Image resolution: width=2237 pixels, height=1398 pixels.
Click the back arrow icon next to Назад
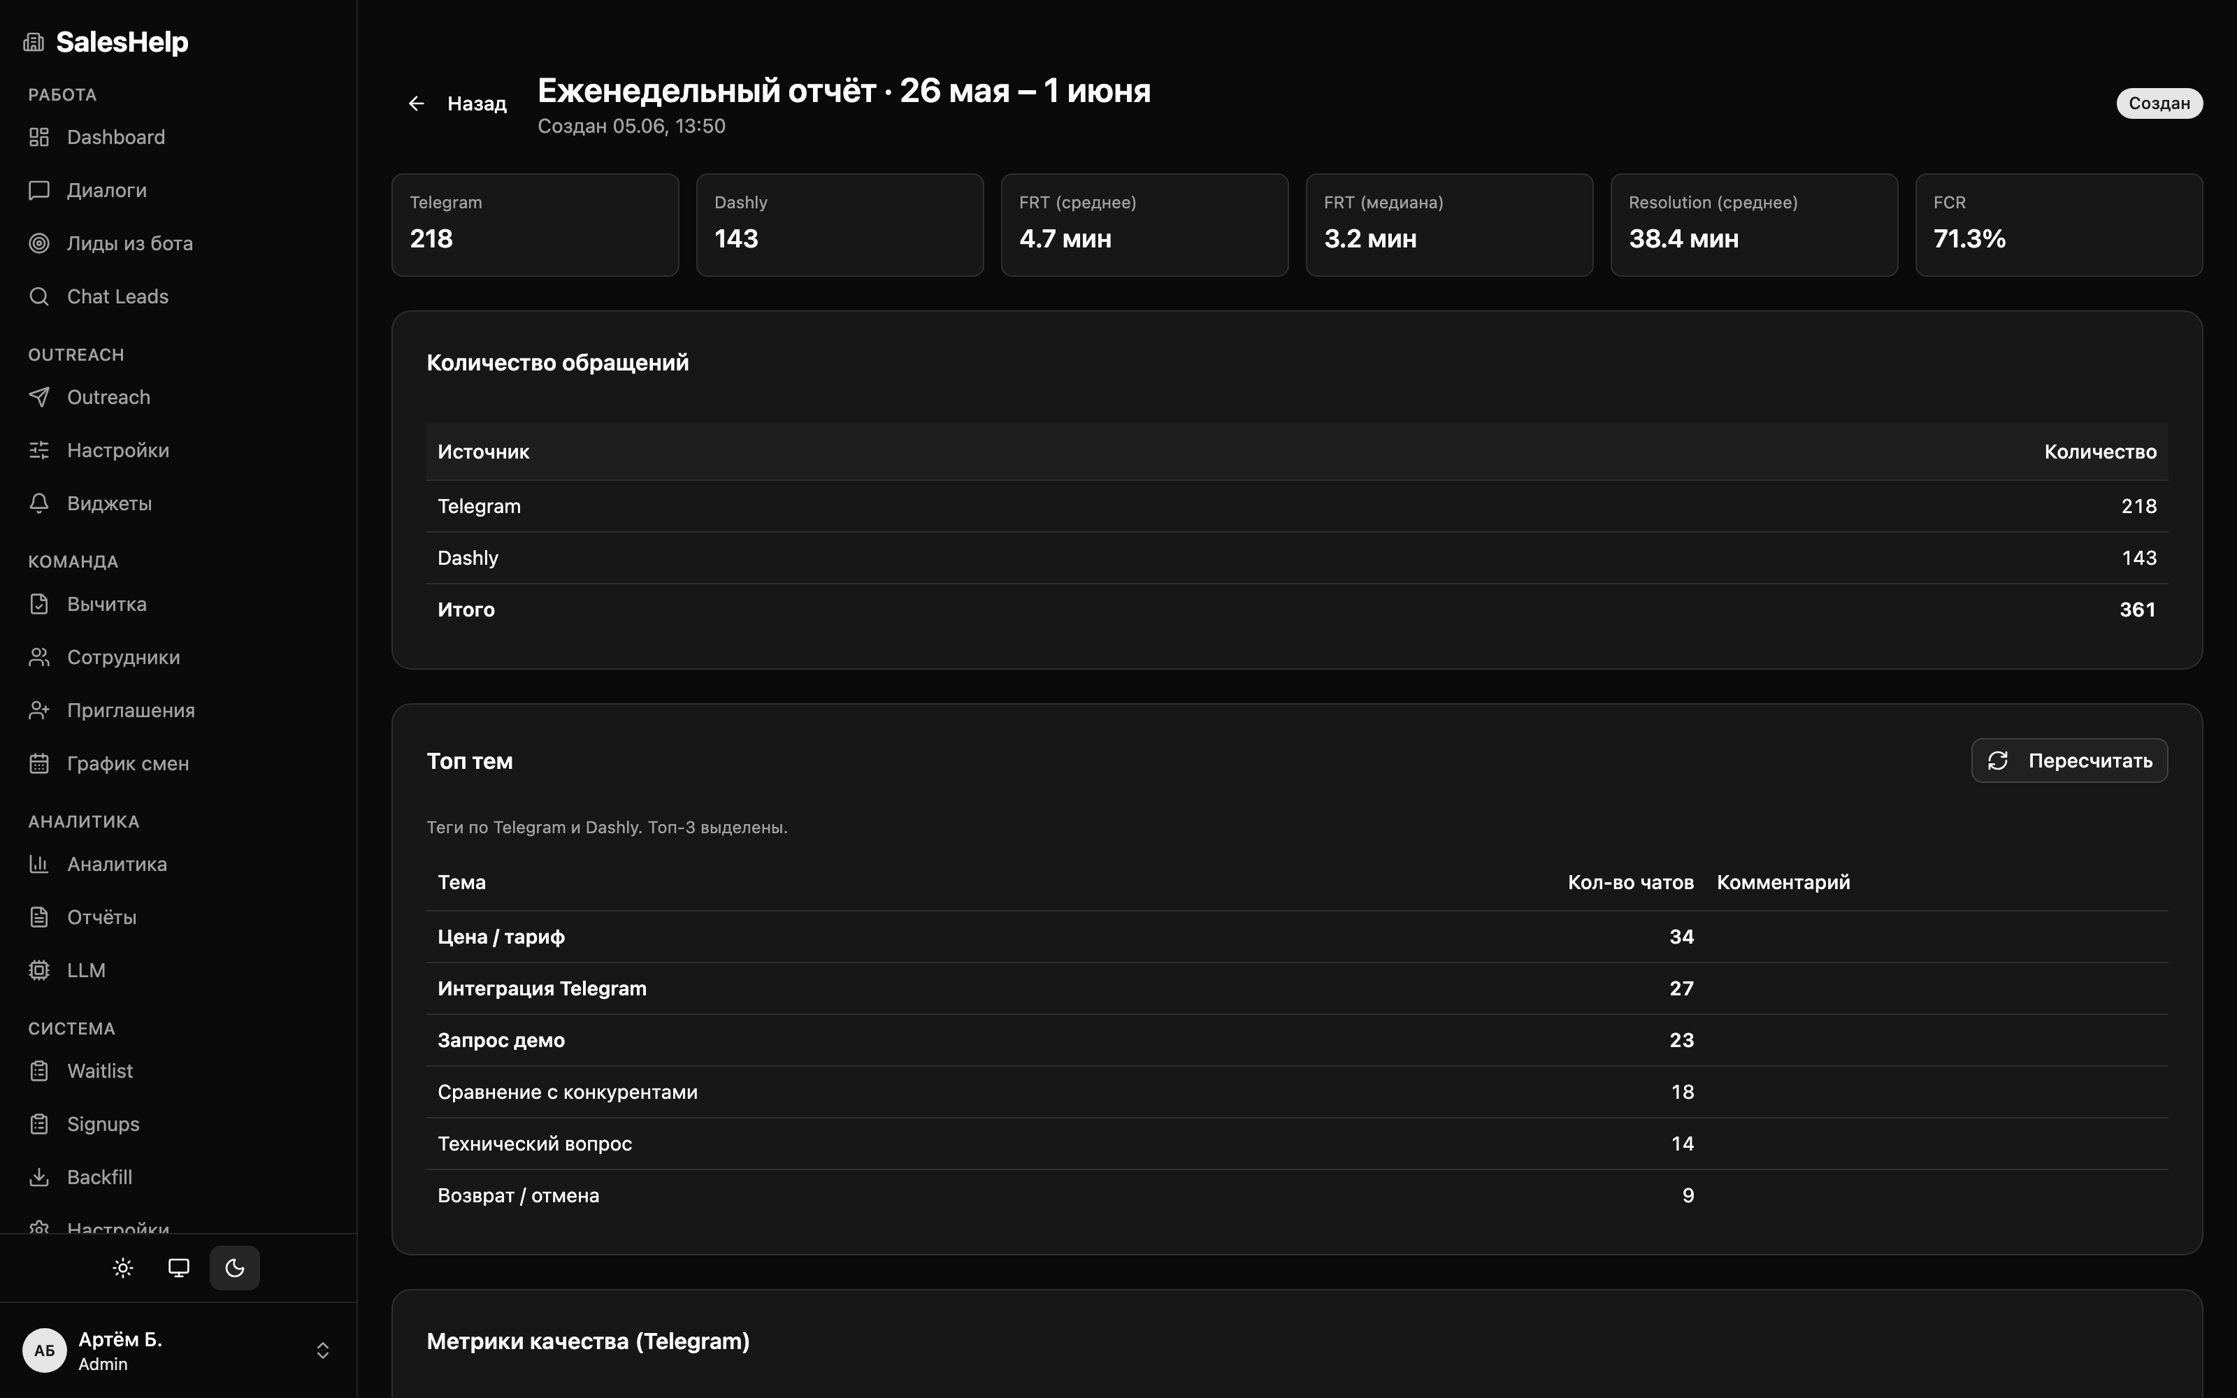coord(417,103)
